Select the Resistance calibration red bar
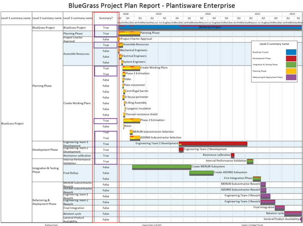This screenshot has height=226, width=303. point(233,155)
